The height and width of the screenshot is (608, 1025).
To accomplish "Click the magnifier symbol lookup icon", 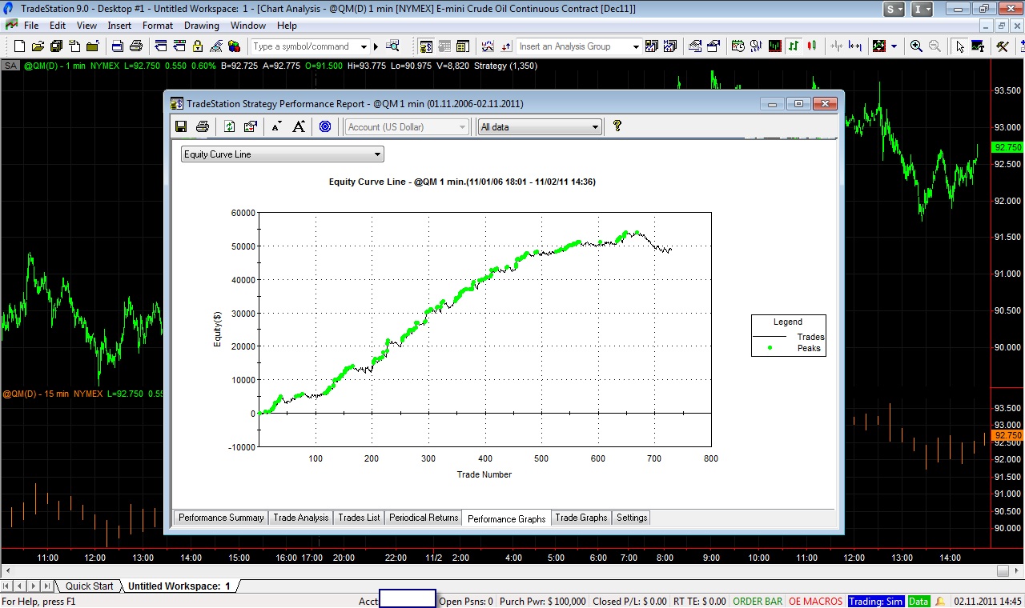I will coord(392,46).
